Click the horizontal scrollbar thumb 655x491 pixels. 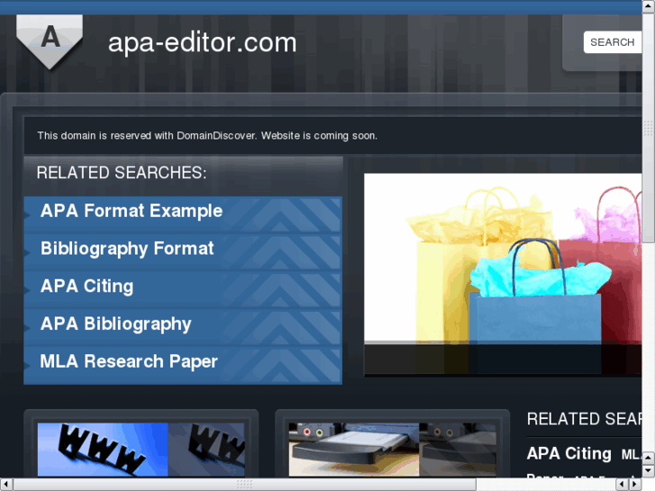coord(244,485)
